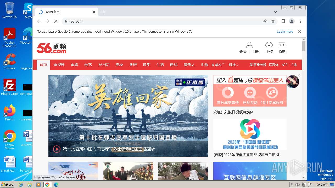Open the 电视剧 TV series tab
Screen dimensions: 335x188
[59, 65]
